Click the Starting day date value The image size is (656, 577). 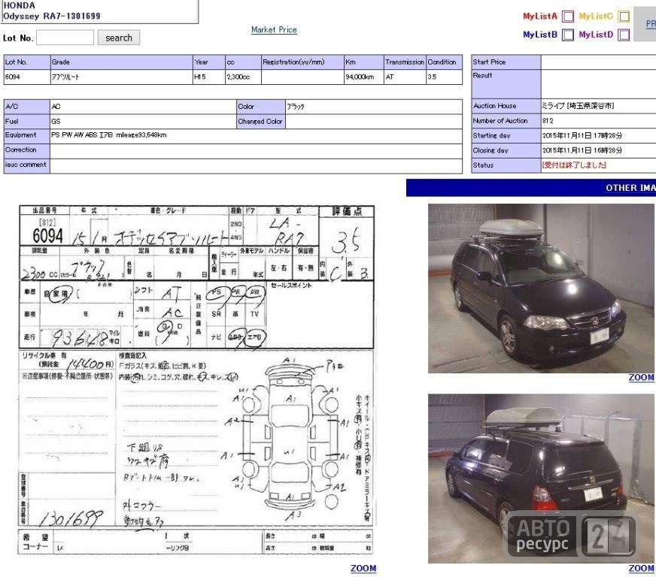coord(582,135)
